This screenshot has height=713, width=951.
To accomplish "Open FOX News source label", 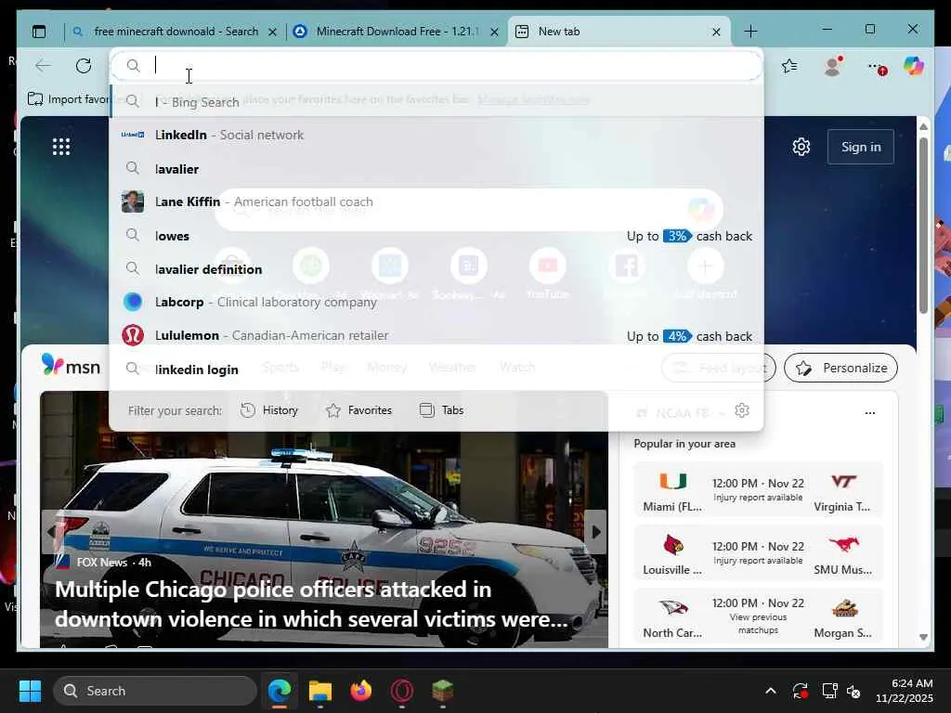I will click(102, 563).
